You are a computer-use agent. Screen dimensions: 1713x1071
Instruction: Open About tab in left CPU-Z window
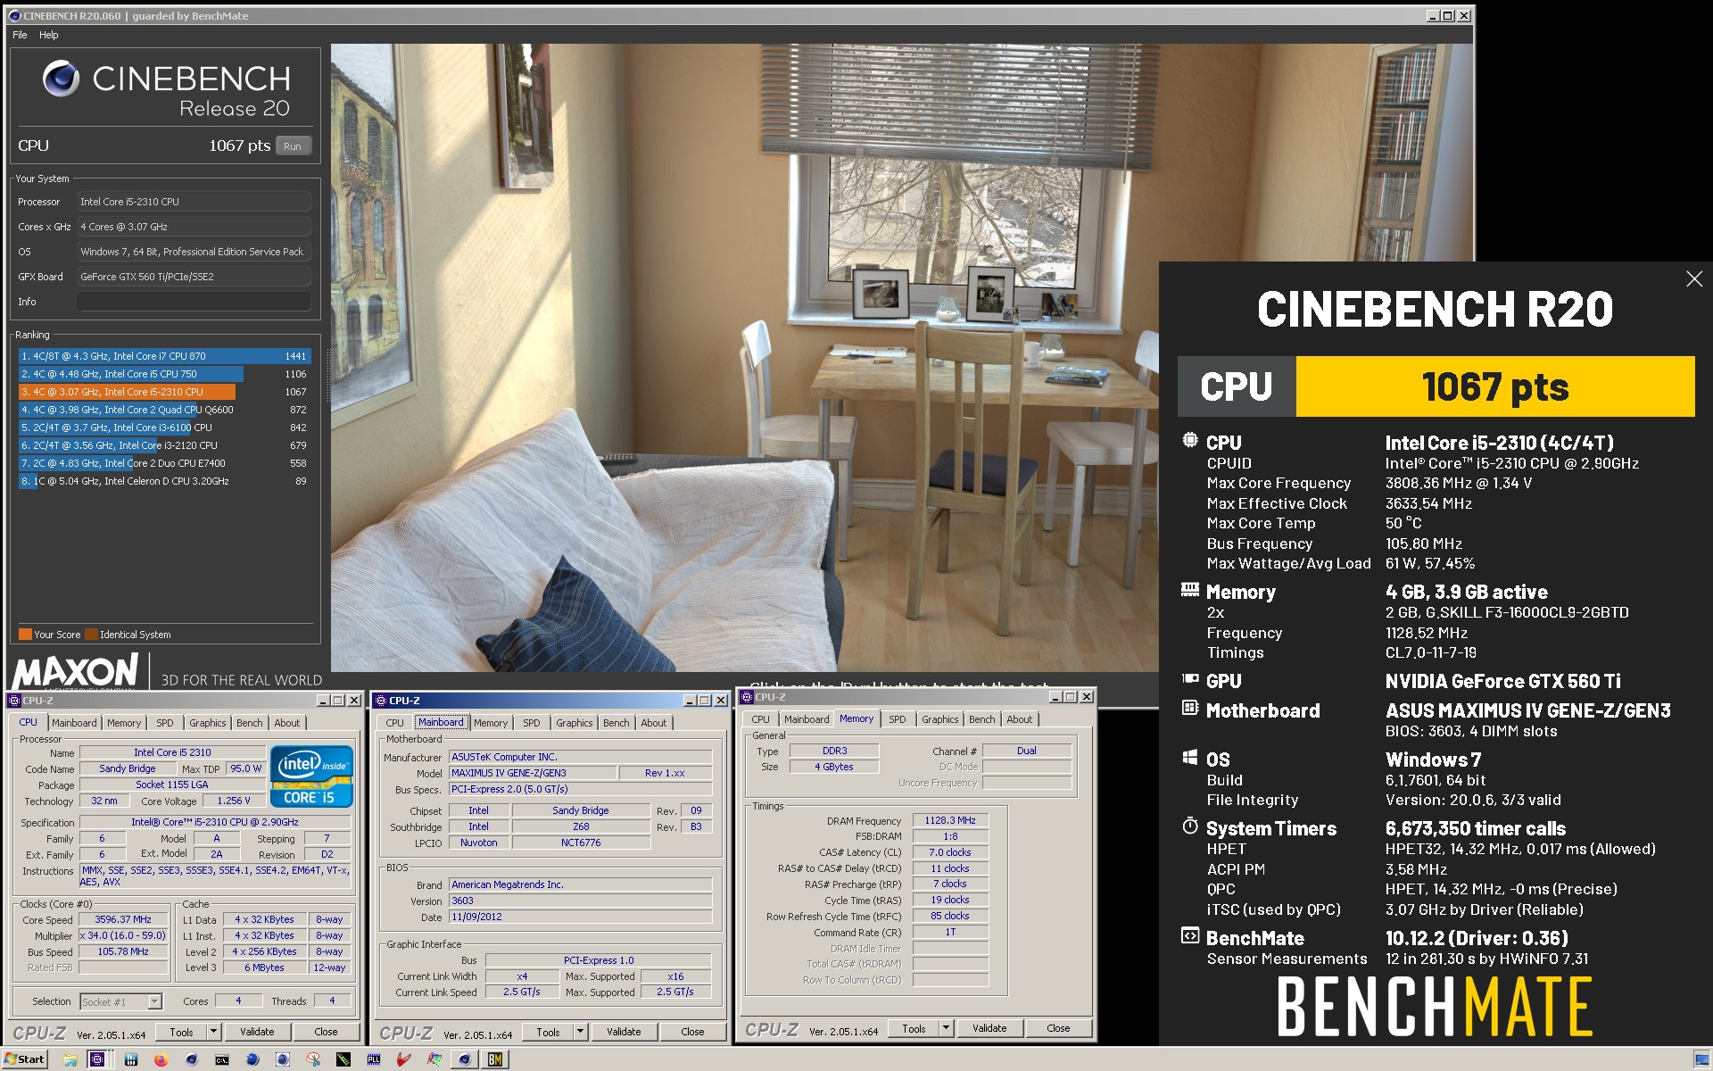coord(287,723)
